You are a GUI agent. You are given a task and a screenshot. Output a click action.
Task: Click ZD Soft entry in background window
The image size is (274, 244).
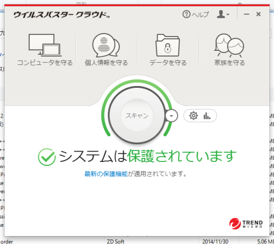click(x=115, y=241)
